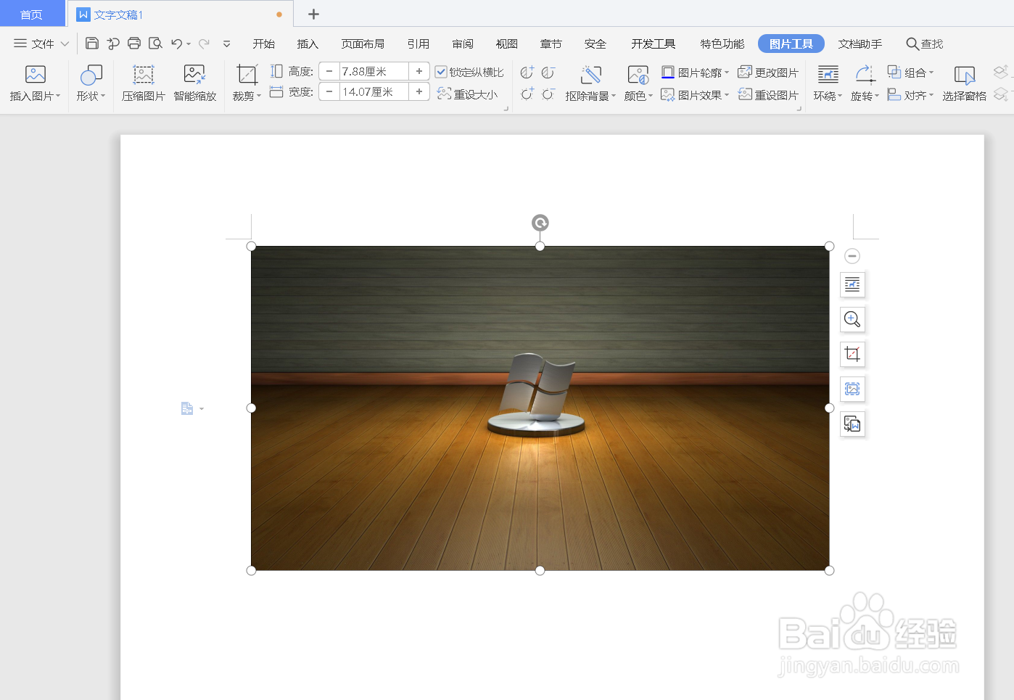
Task: Open the Document Assistant (文档助手) tab
Action: [x=860, y=44]
